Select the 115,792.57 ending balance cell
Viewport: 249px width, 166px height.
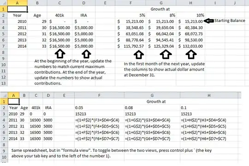point(130,46)
